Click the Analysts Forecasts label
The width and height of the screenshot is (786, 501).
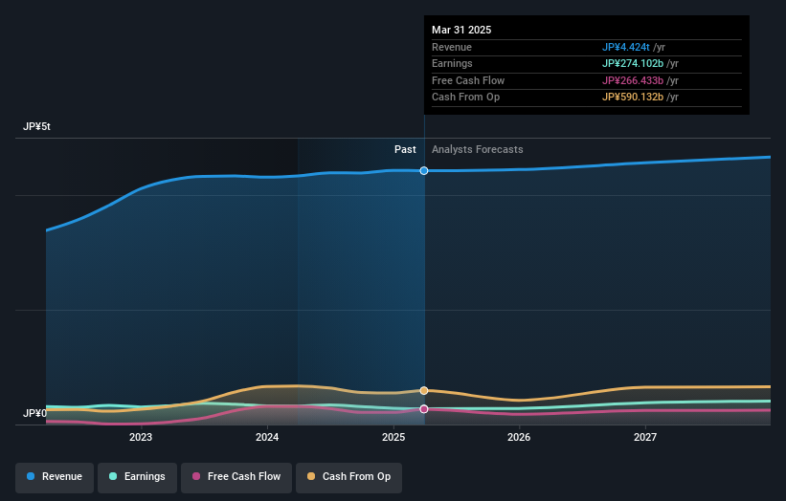click(x=477, y=150)
